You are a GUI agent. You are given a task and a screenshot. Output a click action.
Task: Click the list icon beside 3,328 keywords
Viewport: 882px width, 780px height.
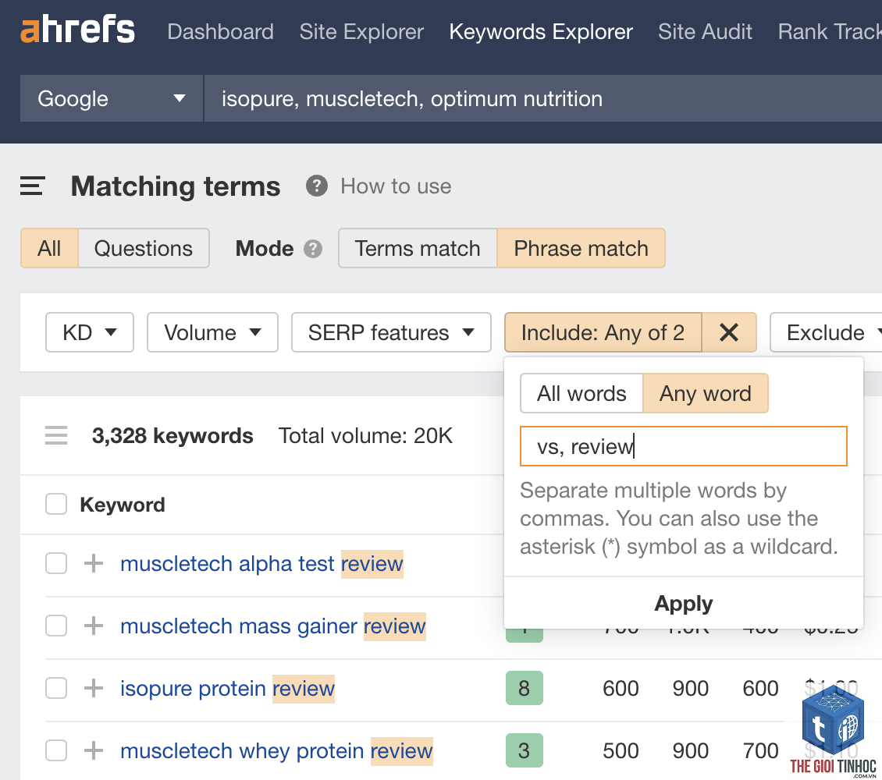pos(56,435)
